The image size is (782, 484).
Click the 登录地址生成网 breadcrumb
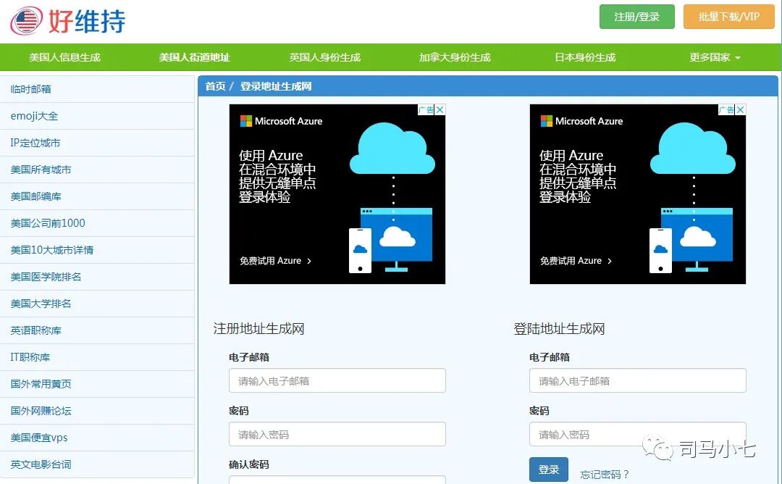pyautogui.click(x=276, y=86)
